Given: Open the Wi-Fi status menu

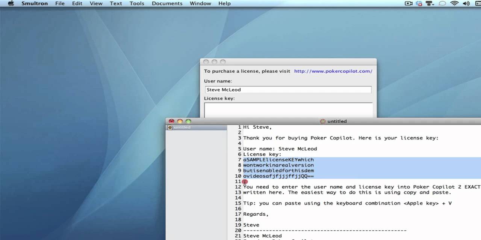Looking at the screenshot, I should point(454,3).
